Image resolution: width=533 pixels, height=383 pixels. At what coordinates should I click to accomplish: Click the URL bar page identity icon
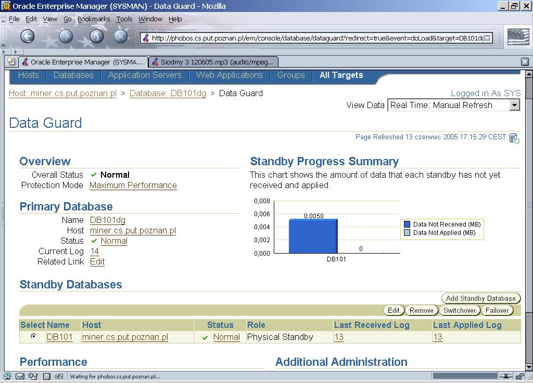click(146, 38)
